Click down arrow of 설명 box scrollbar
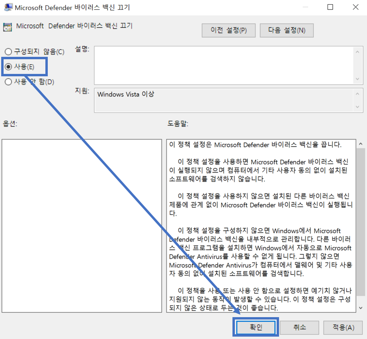367x339 pixels. coord(357,79)
